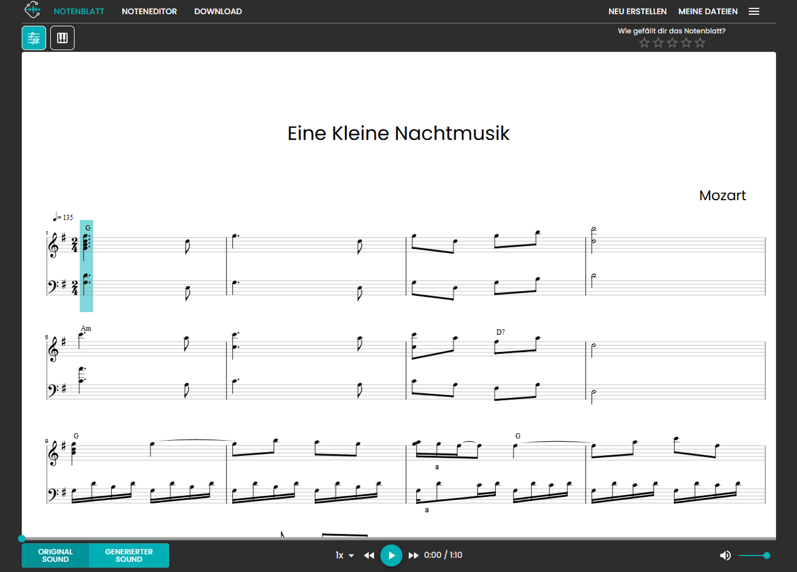Switch to sheet music score view
Screen dimensions: 797x572
(x=34, y=38)
